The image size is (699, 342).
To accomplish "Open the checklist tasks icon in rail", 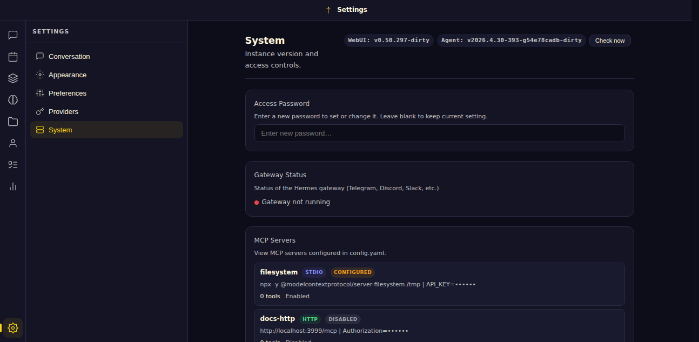I will 13,165.
